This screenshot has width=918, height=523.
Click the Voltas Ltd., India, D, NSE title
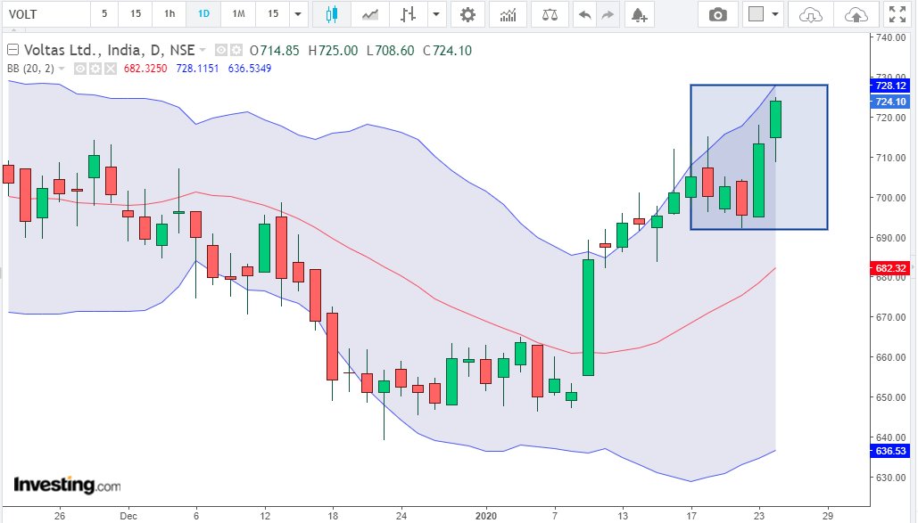(110, 50)
